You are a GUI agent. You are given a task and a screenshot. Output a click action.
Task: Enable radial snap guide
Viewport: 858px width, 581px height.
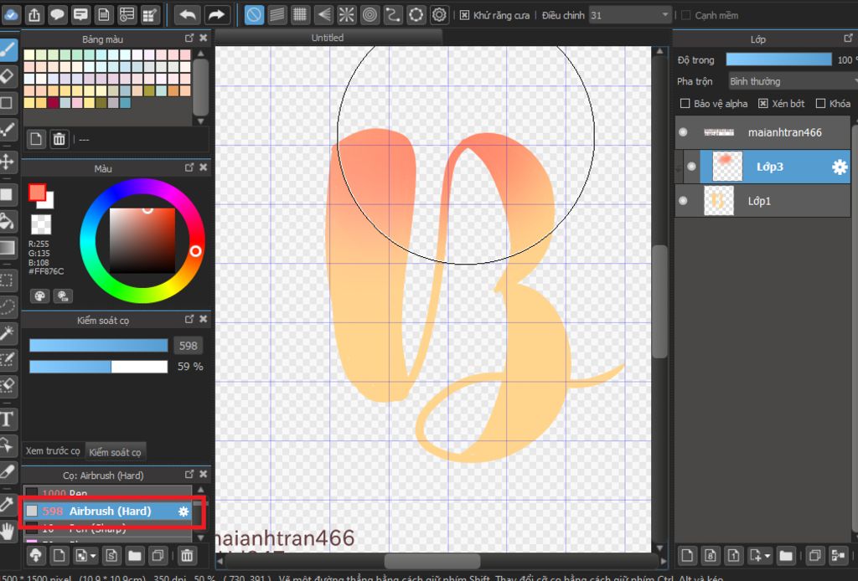346,15
